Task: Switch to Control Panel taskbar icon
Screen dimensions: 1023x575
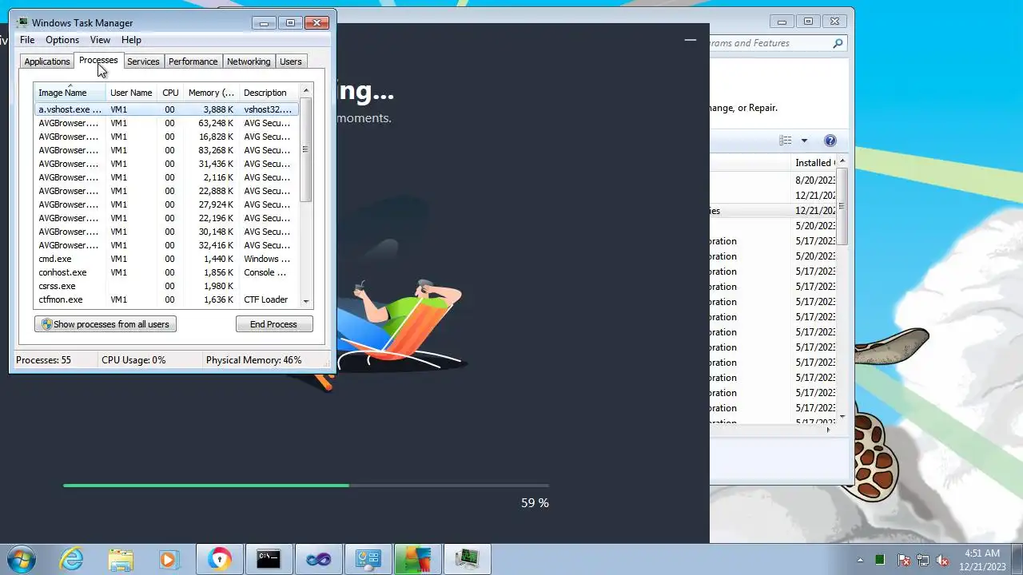Action: 368,559
